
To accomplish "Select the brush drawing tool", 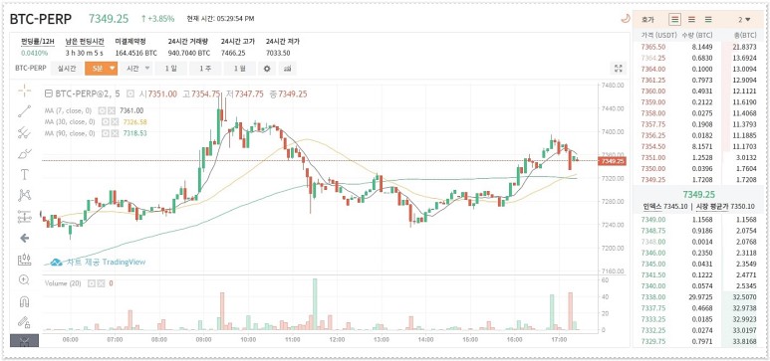I will [x=24, y=153].
